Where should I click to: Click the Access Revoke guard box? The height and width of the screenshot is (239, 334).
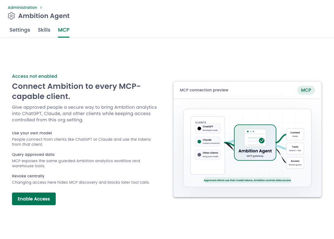click(x=295, y=163)
